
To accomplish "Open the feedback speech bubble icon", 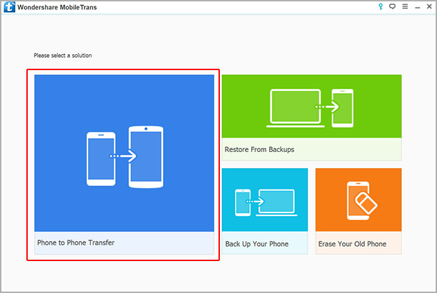I will click(392, 7).
